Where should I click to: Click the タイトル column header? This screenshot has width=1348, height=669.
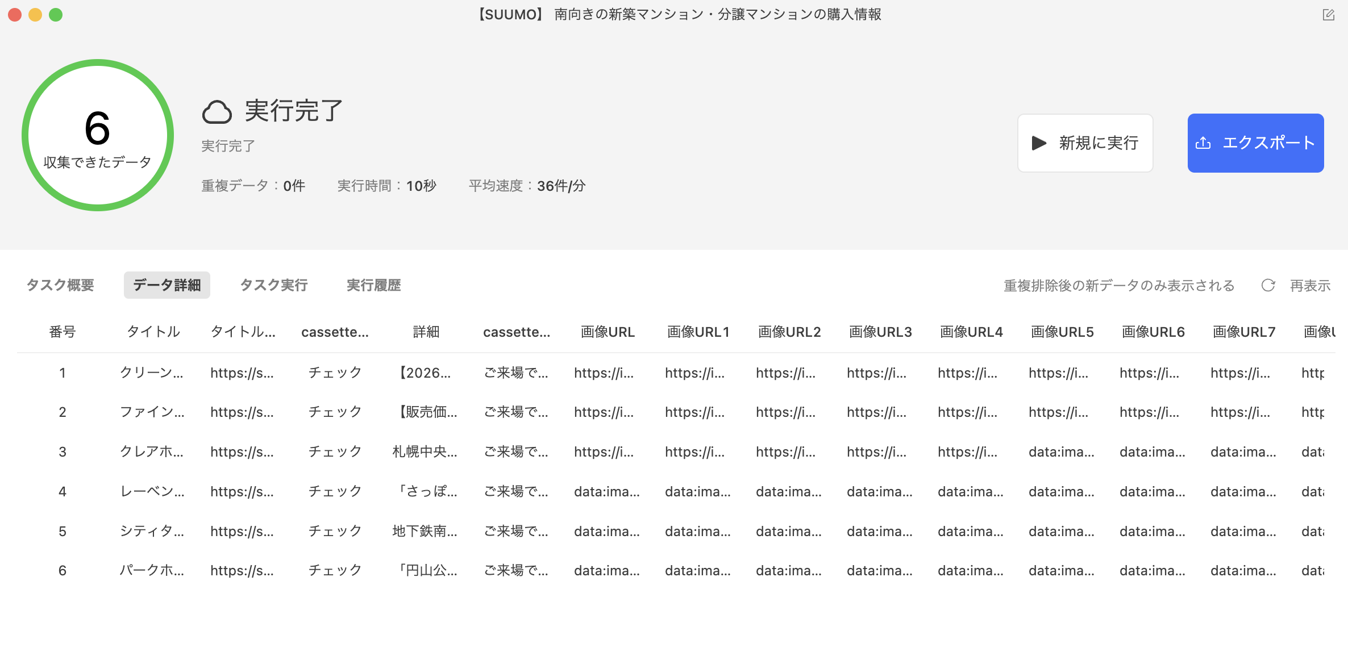(153, 332)
